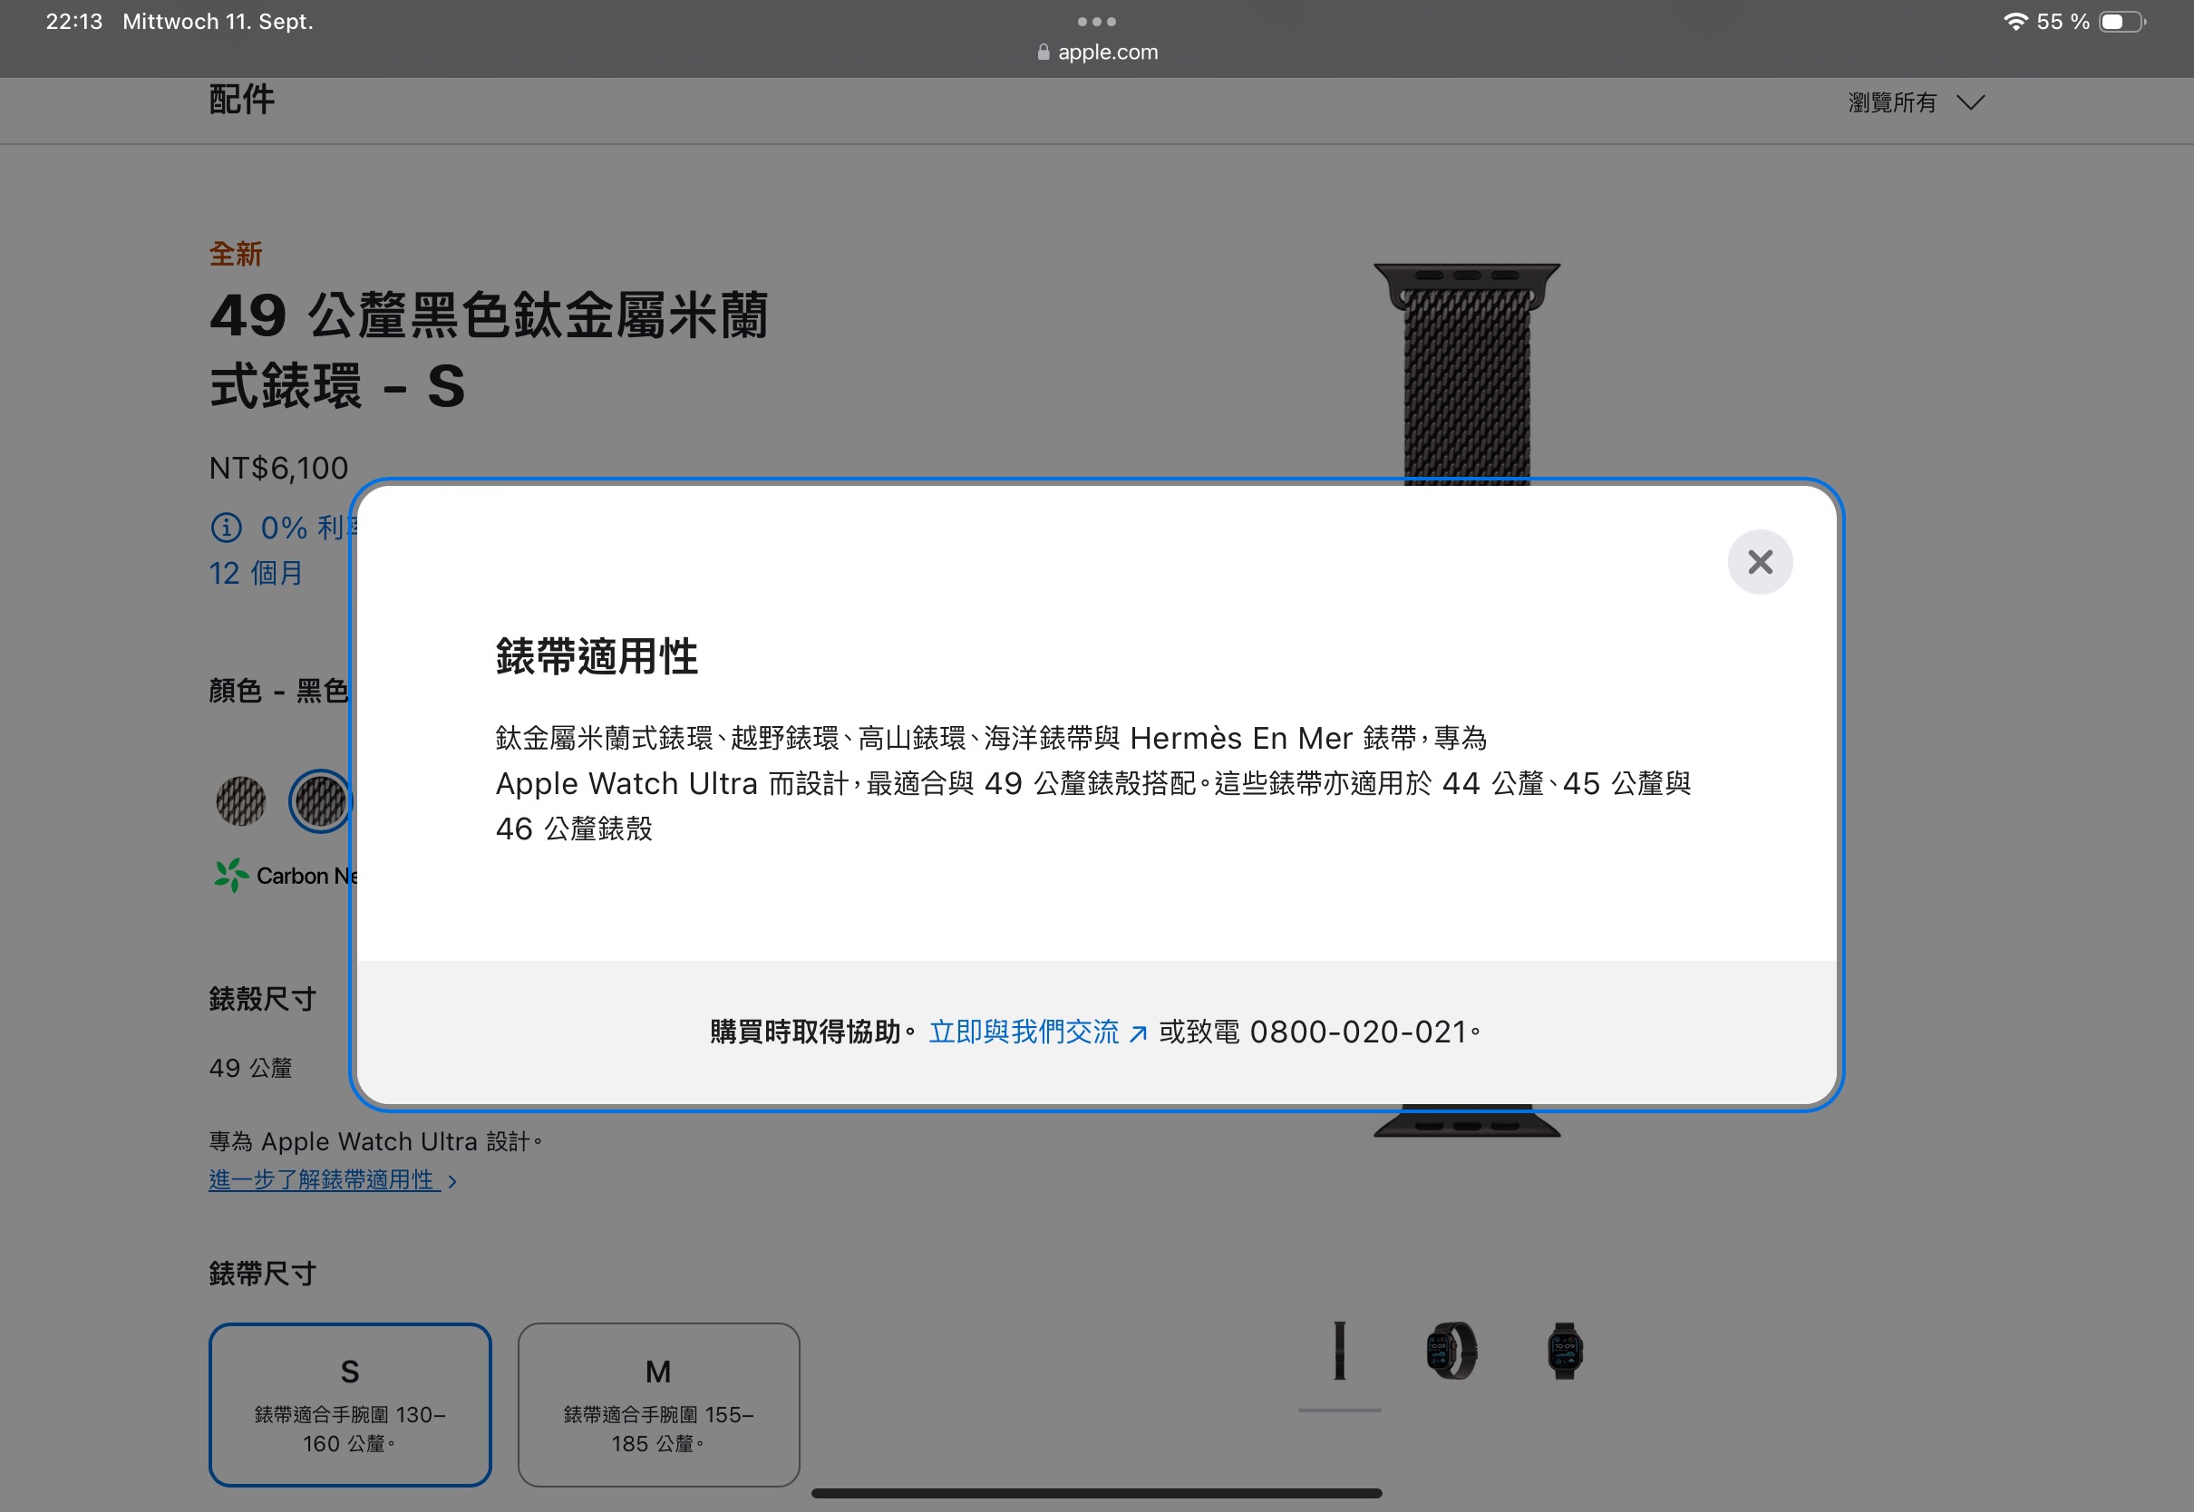Tap the padlock icon beside apple.com
This screenshot has width=2194, height=1512.
[1043, 52]
